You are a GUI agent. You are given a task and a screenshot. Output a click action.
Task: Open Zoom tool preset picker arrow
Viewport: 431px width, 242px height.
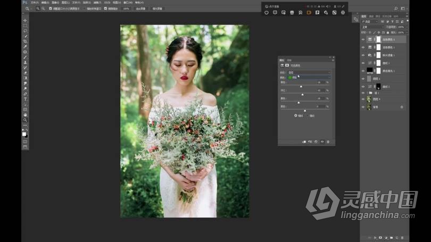pyautogui.click(x=31, y=9)
